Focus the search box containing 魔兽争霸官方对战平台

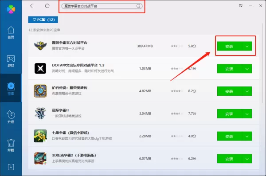point(102,6)
